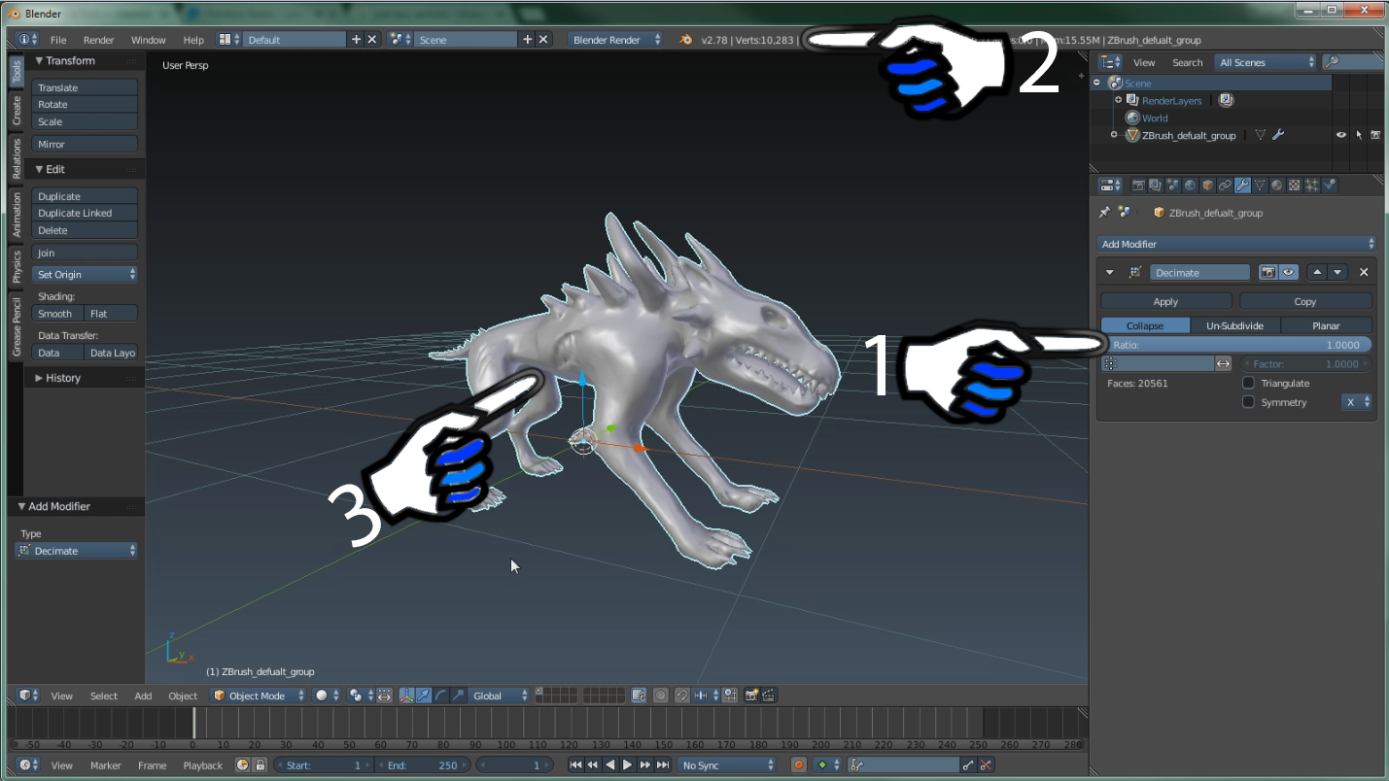1389x781 pixels.
Task: Open the Texture properties tab (checker icon)
Action: [1294, 185]
